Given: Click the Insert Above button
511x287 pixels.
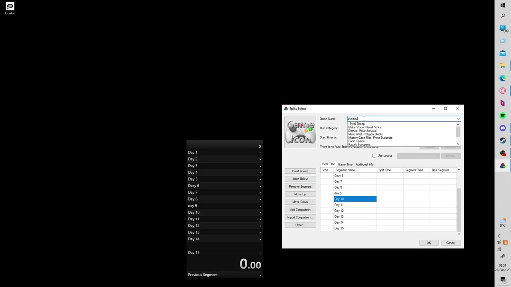Looking at the screenshot, I should pyautogui.click(x=300, y=171).
